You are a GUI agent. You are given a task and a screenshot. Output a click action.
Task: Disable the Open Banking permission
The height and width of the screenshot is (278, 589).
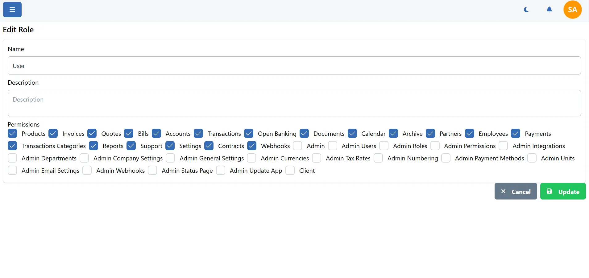tap(249, 134)
